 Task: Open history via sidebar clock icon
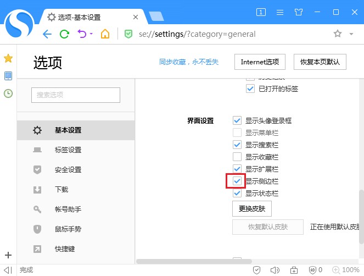[x=8, y=93]
